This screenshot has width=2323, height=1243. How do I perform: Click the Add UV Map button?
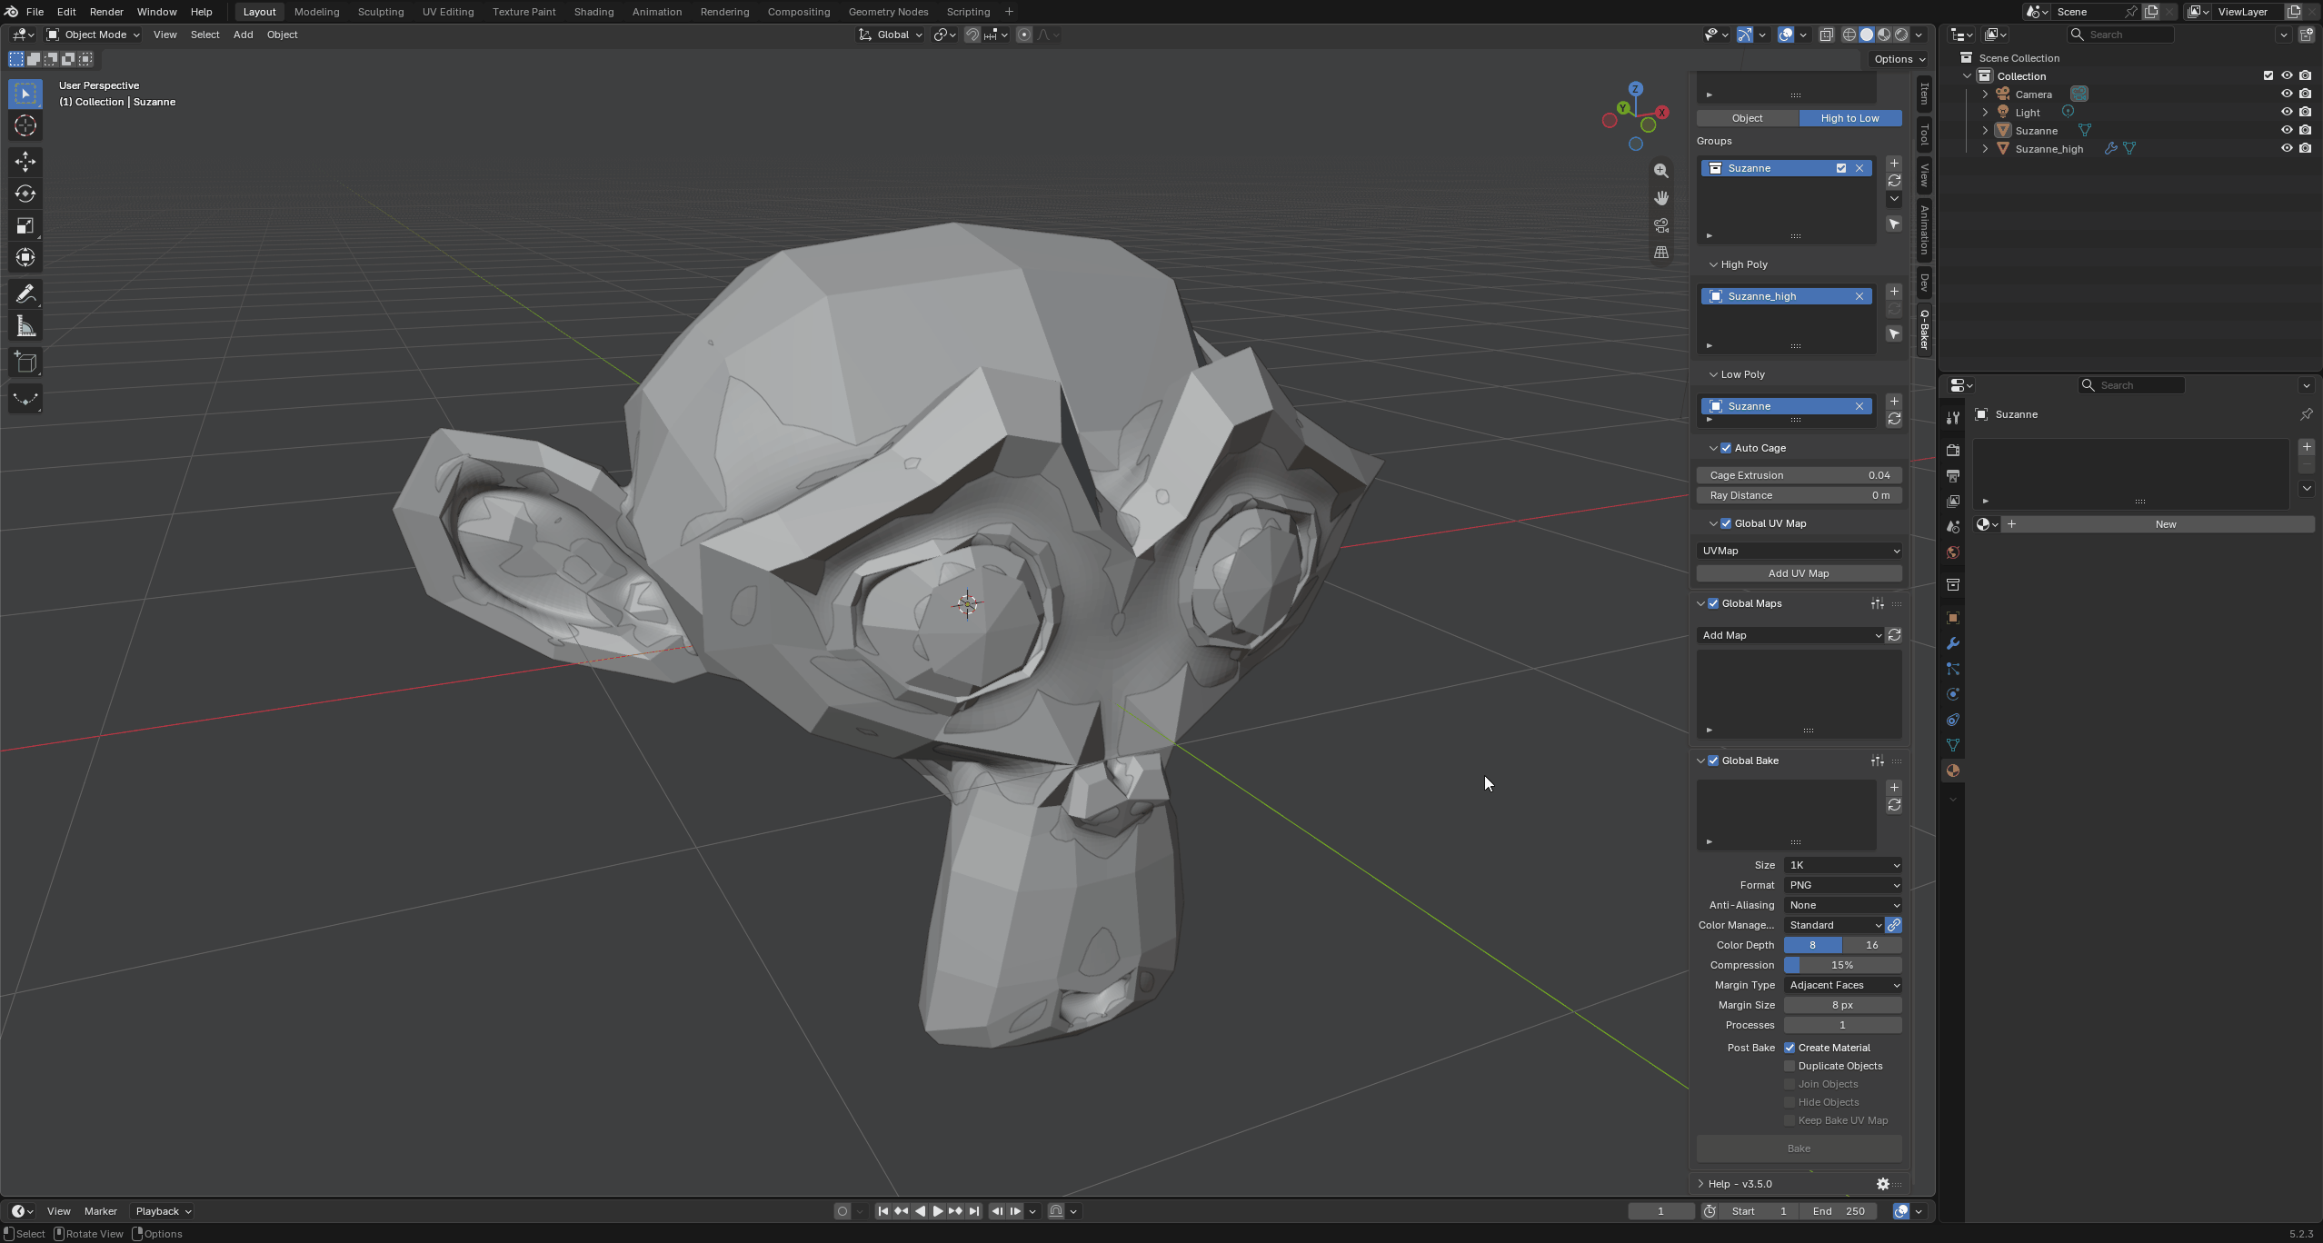(x=1799, y=573)
